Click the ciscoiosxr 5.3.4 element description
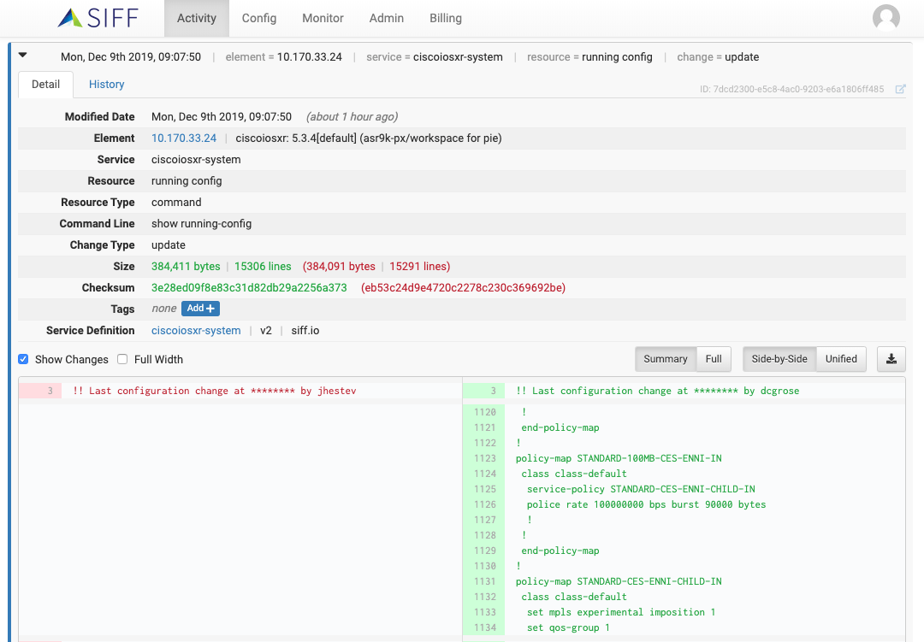The width and height of the screenshot is (924, 642). (x=369, y=138)
